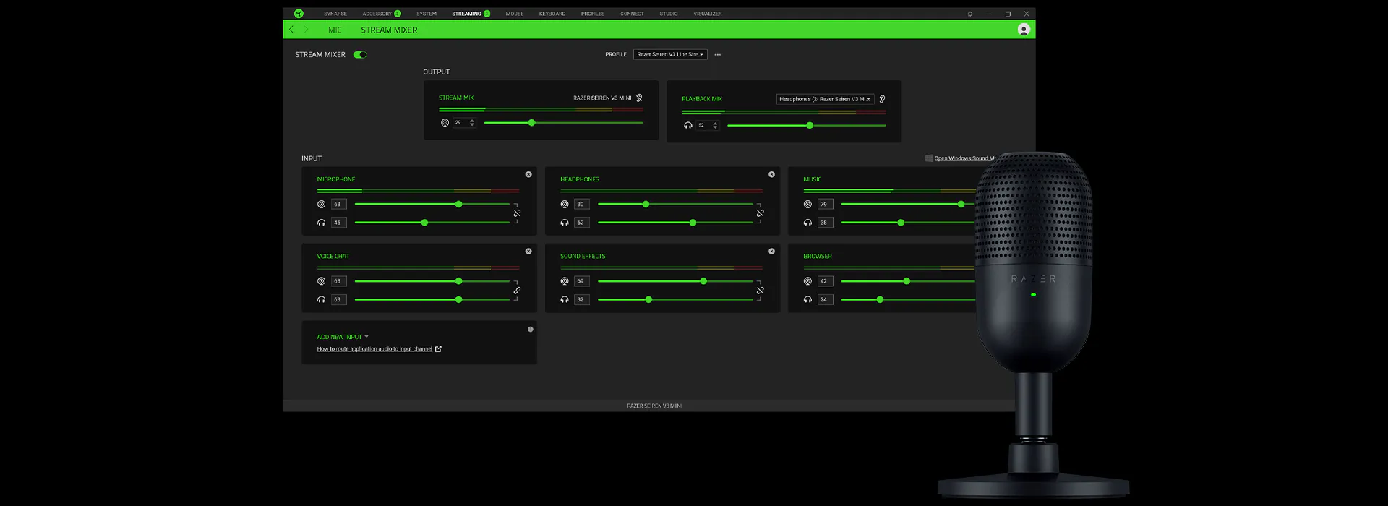The image size is (1388, 506).
Task: Open help icon in Add New Input
Action: 530,329
